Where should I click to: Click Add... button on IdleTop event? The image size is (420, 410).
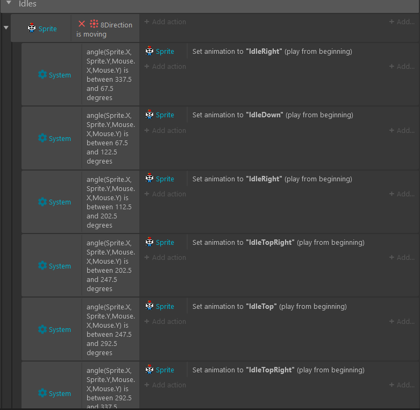pyautogui.click(x=402, y=321)
